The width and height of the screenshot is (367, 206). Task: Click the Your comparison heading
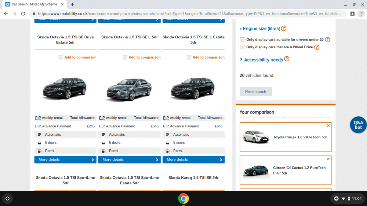coord(257,112)
